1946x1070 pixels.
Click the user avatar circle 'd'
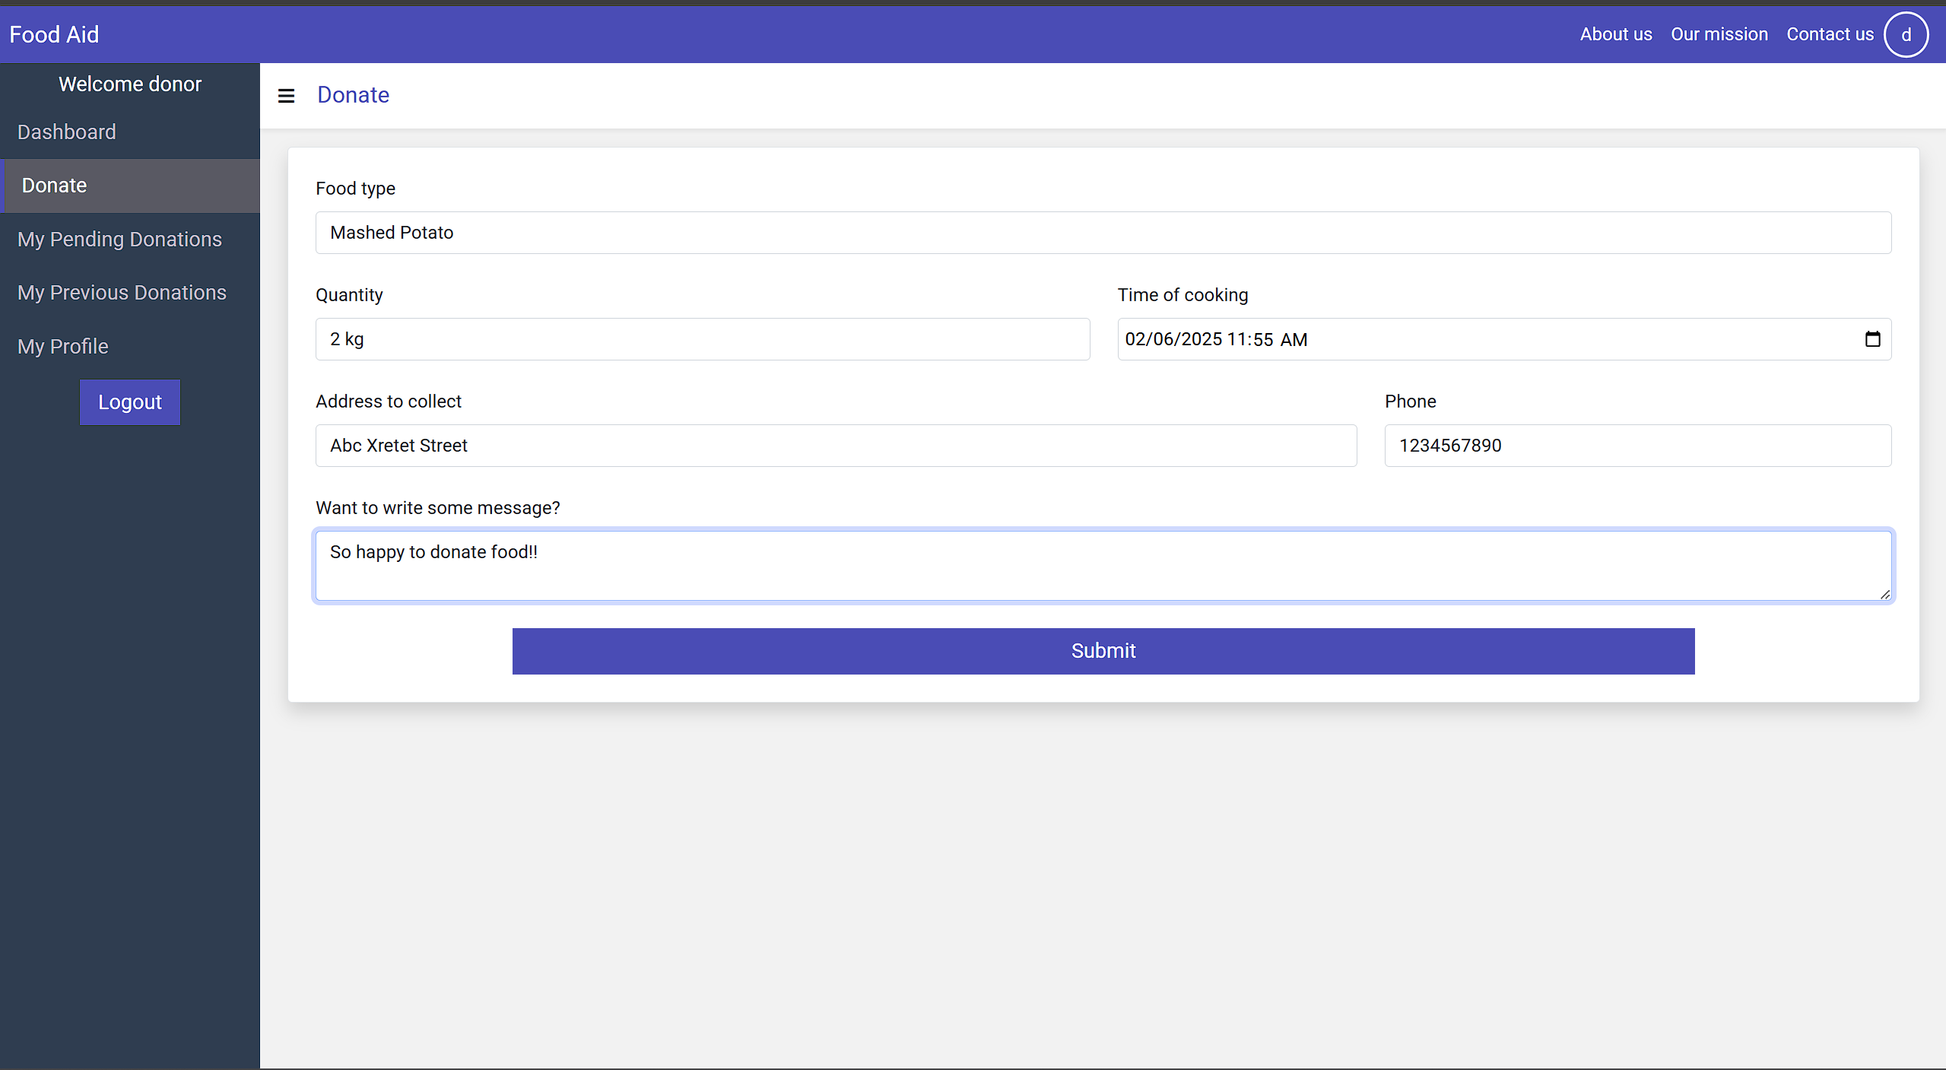point(1906,35)
